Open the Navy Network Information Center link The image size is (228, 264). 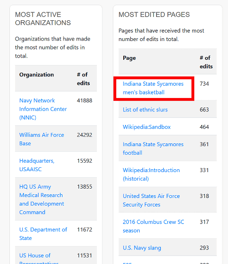coord(43,109)
